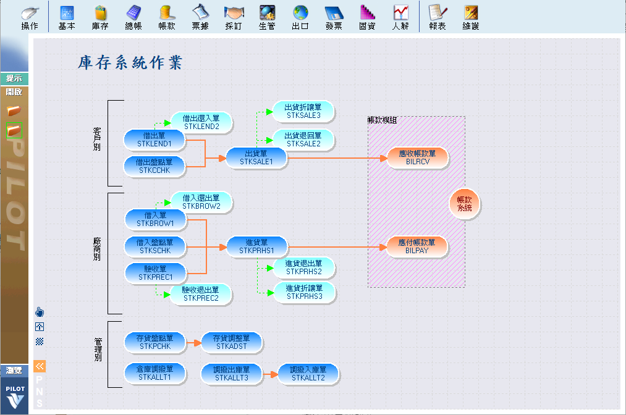Click the round 帳款系統 circle node
626x415 pixels.
click(464, 204)
